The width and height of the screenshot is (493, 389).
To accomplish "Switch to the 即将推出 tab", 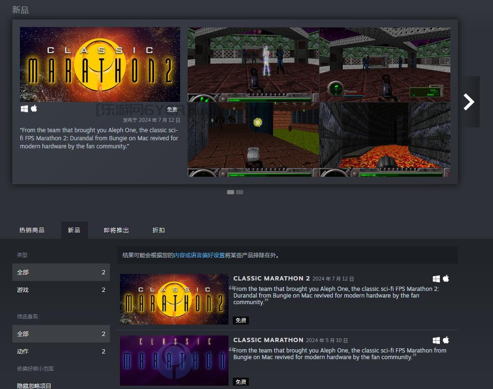I will click(x=116, y=230).
